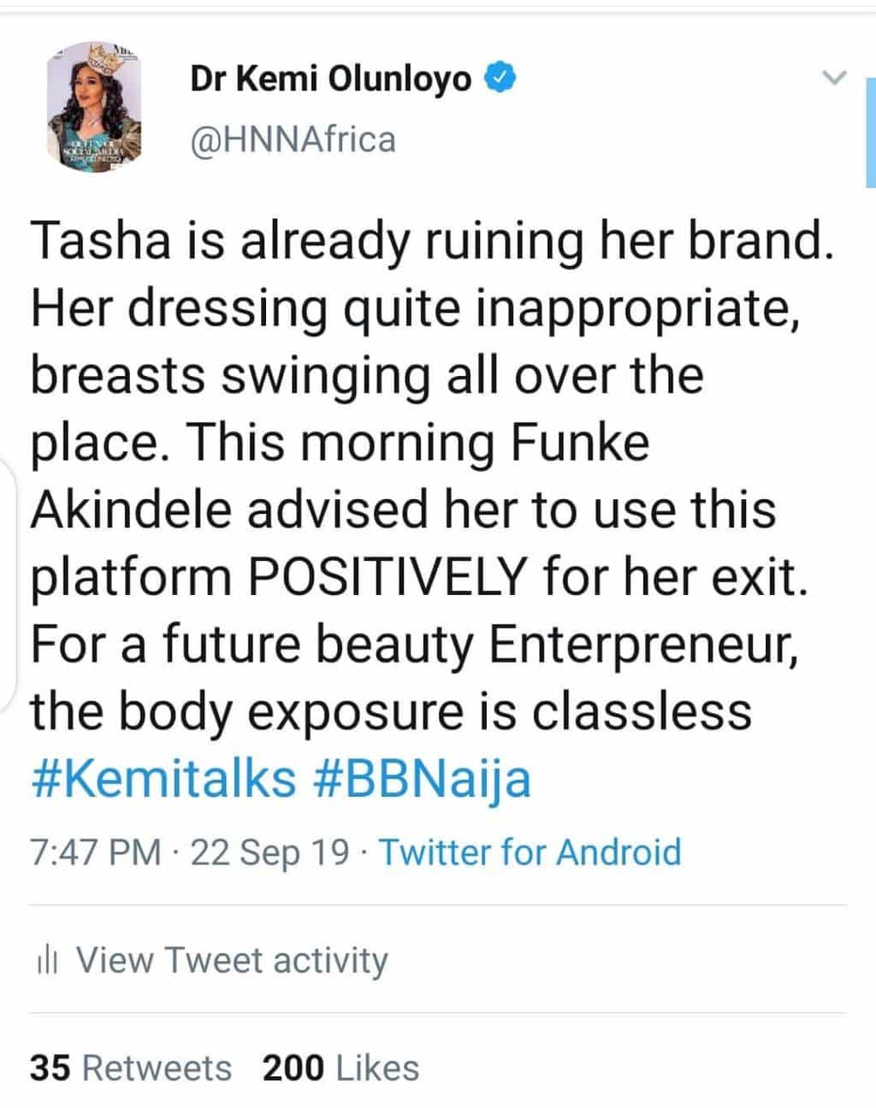This screenshot has width=876, height=1108.
Task: Click the blue verified badge icon
Action: [x=500, y=79]
